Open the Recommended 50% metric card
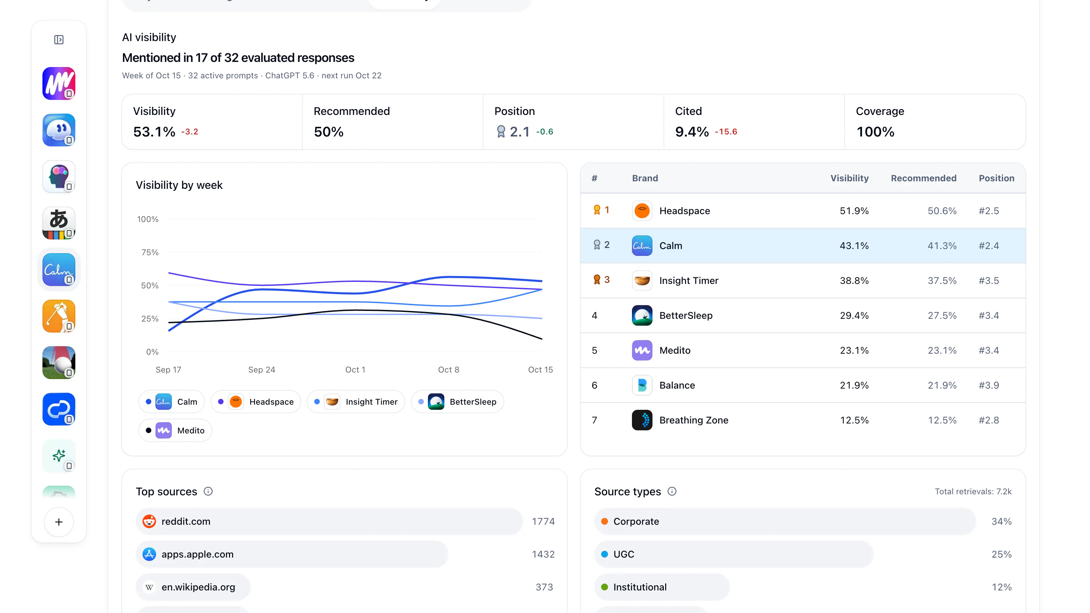The width and height of the screenshot is (1090, 613). (393, 122)
